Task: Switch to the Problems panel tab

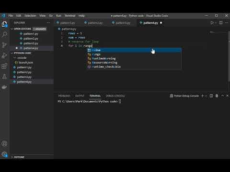Action: [x=64, y=96]
